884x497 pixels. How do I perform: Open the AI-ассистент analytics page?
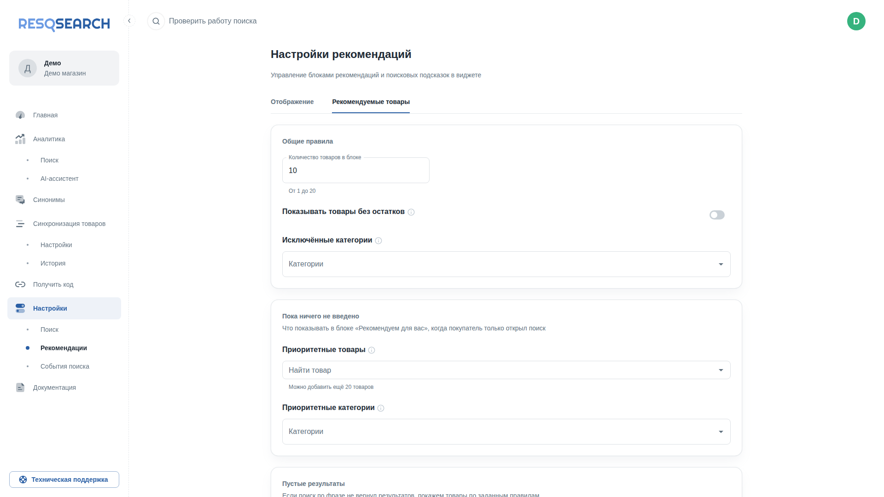click(x=59, y=179)
